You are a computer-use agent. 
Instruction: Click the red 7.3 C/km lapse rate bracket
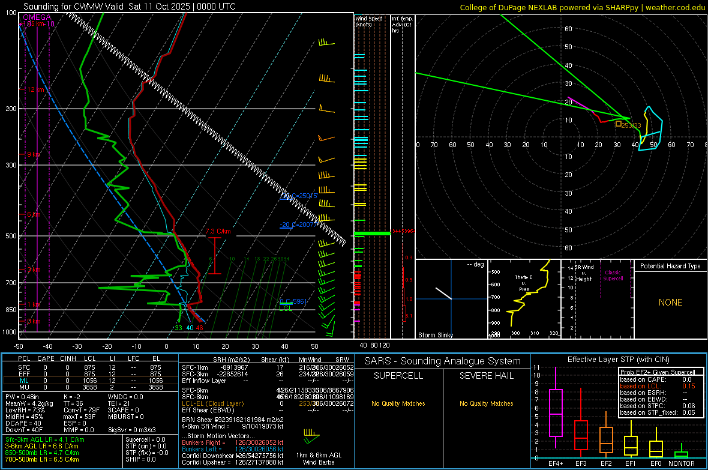tap(215, 255)
